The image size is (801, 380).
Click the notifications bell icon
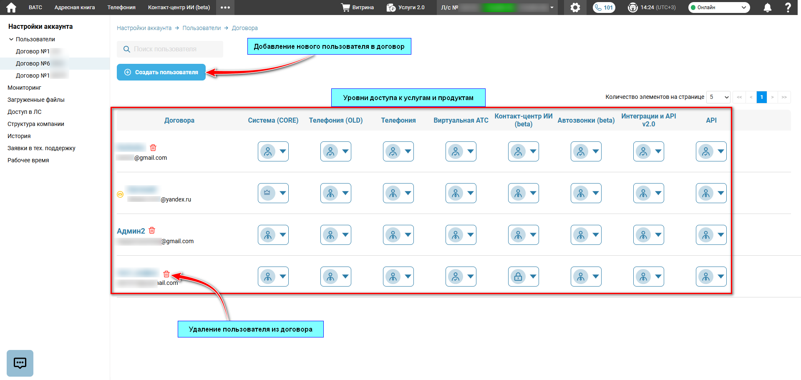767,8
